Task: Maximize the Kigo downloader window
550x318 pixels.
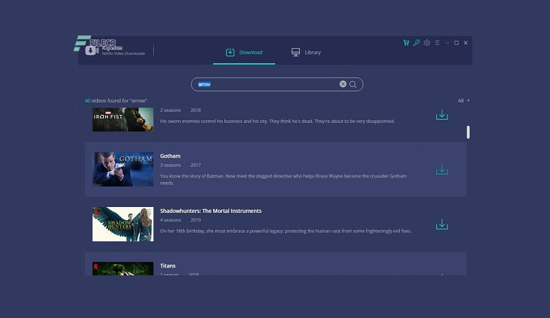Action: 457,43
